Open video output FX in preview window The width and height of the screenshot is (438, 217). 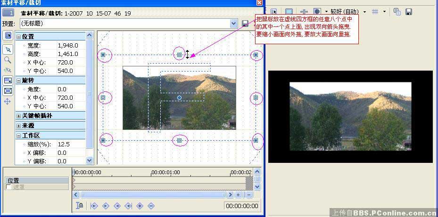tap(304, 11)
